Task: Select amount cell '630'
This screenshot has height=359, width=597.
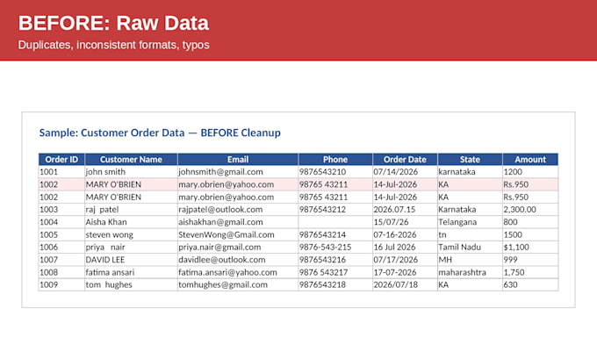Action: click(x=530, y=284)
